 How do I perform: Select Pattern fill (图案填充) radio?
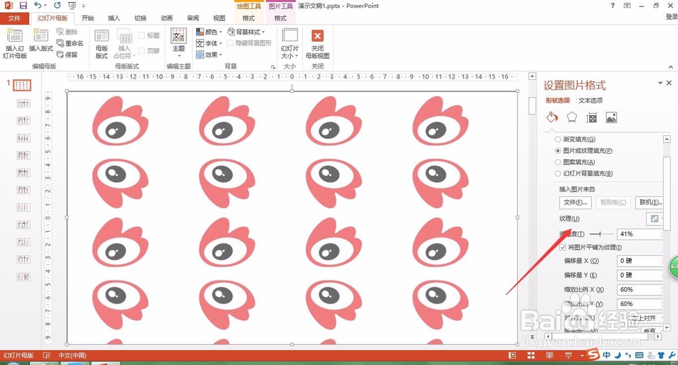tap(558, 162)
